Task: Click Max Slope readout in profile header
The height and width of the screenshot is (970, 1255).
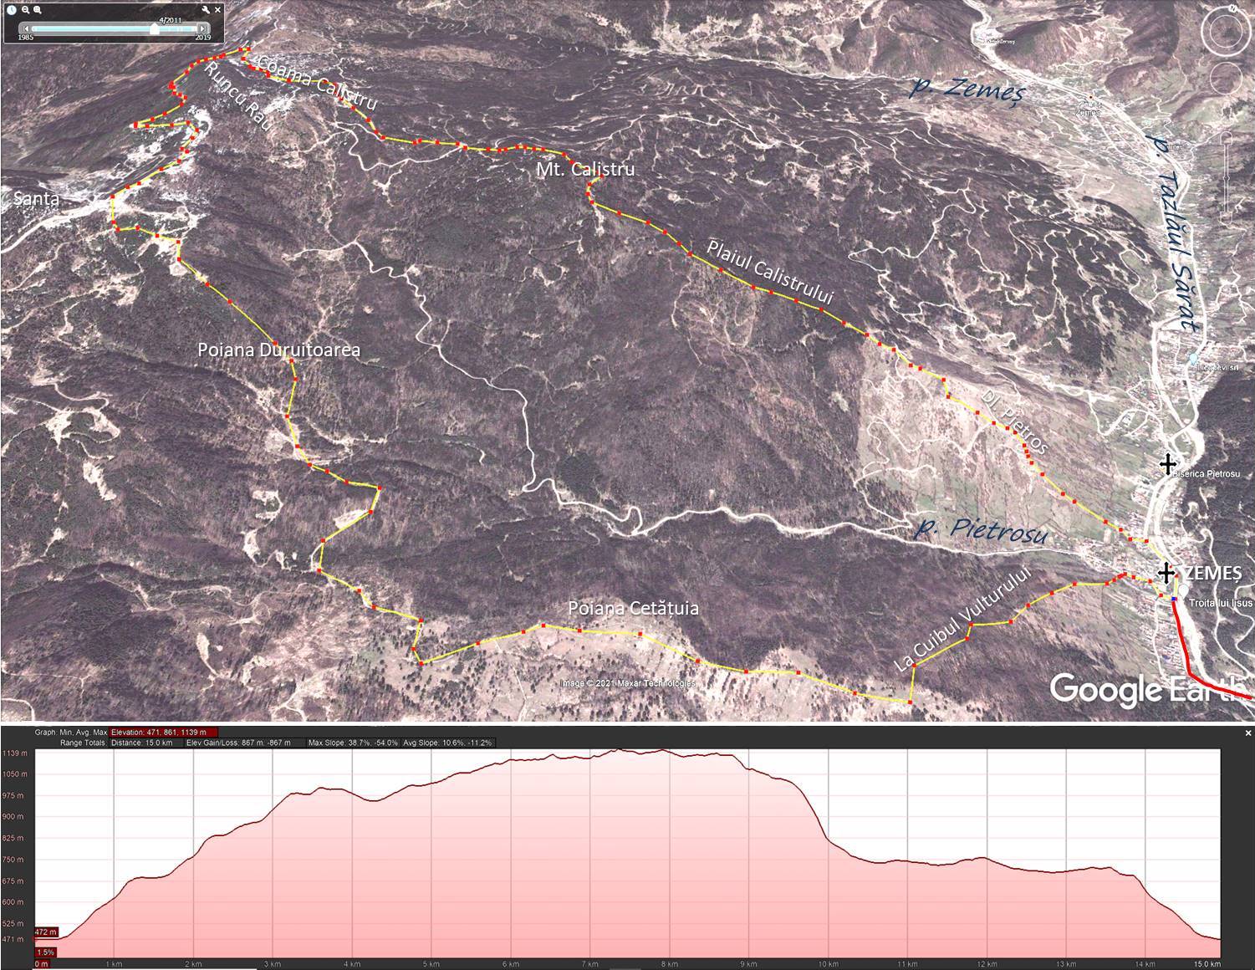Action: tap(352, 743)
